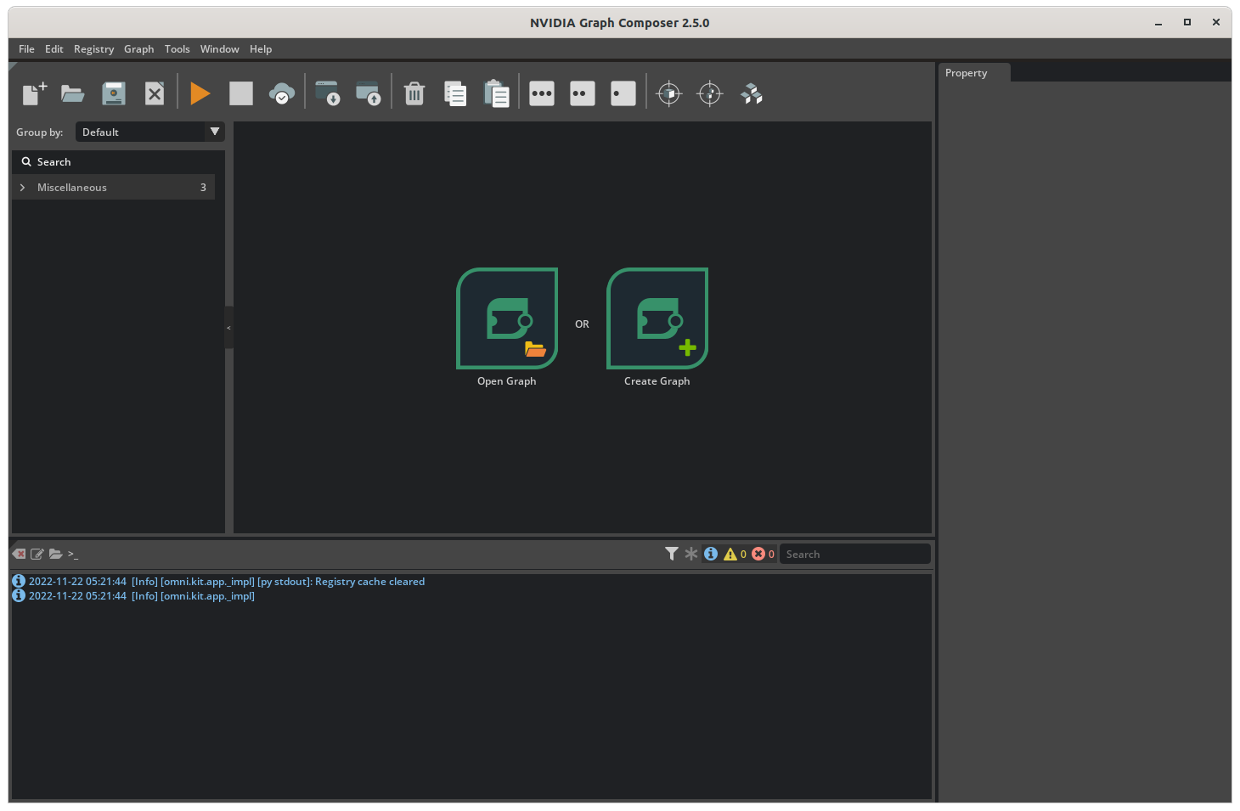This screenshot has width=1240, height=811.
Task: Open the Graph menu
Action: 139,49
